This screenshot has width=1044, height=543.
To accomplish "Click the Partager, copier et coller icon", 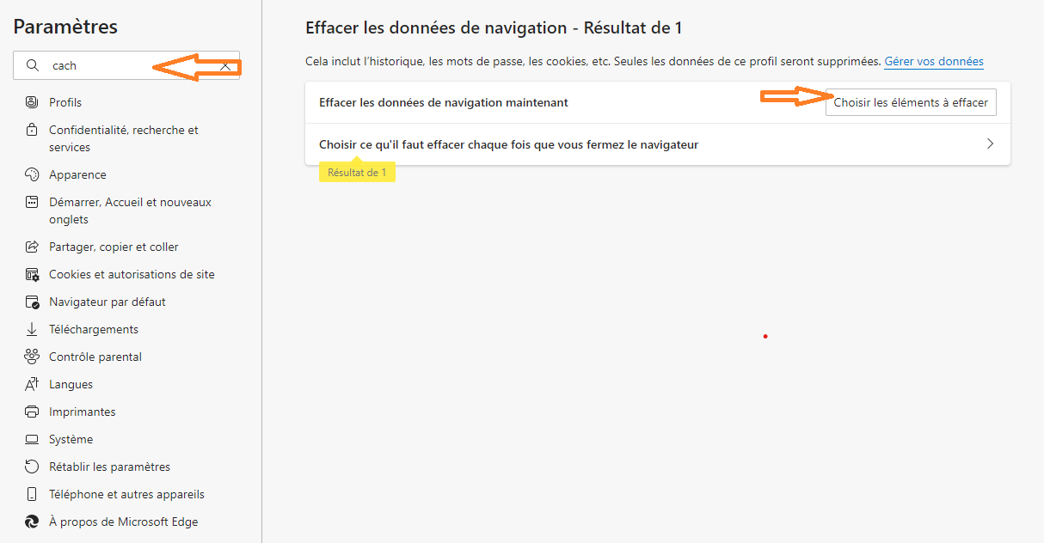I will [x=32, y=247].
